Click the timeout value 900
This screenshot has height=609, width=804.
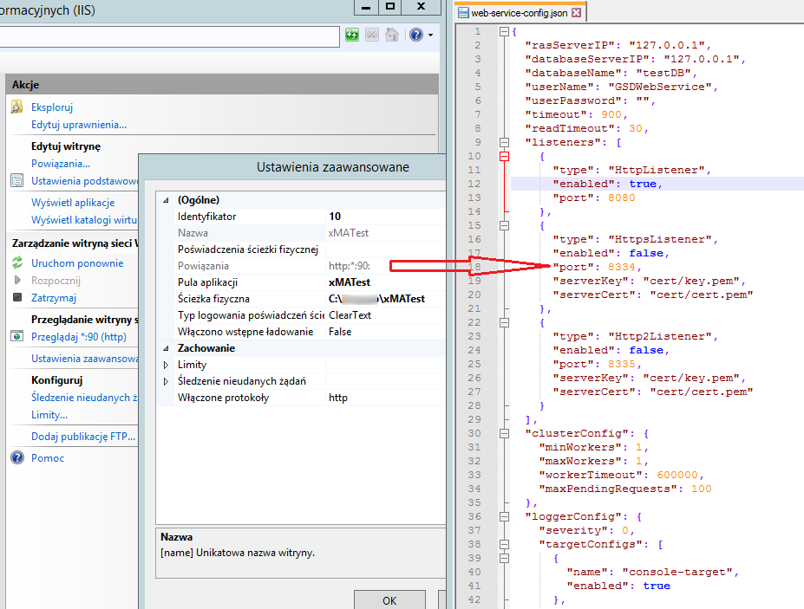click(x=611, y=114)
